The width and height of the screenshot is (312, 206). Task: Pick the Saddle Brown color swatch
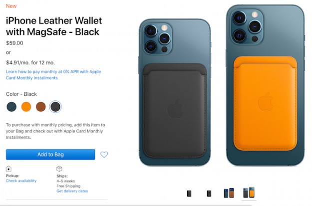(41, 107)
